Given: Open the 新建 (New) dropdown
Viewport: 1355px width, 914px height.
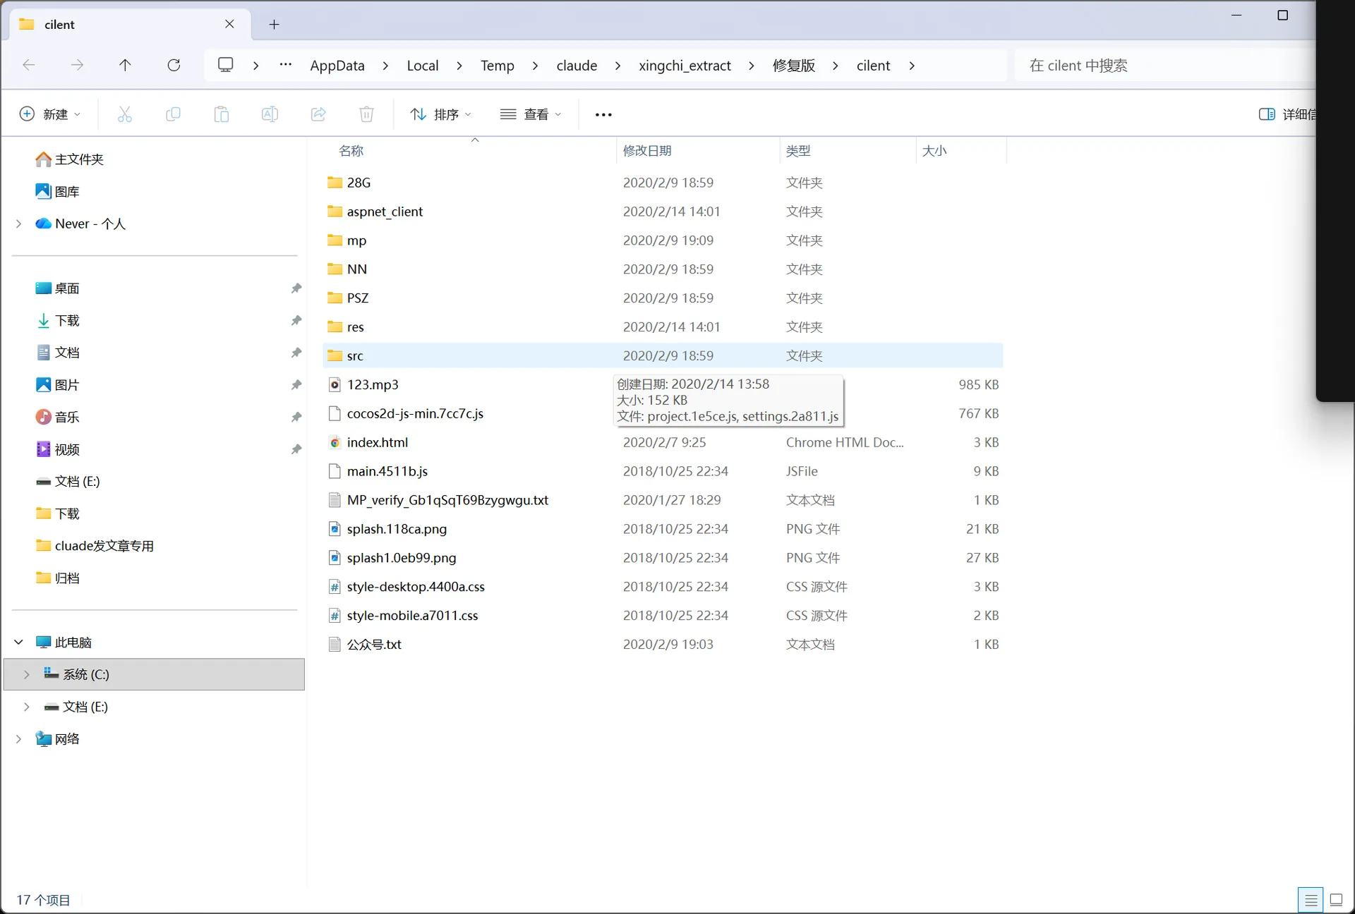Looking at the screenshot, I should click(x=49, y=114).
